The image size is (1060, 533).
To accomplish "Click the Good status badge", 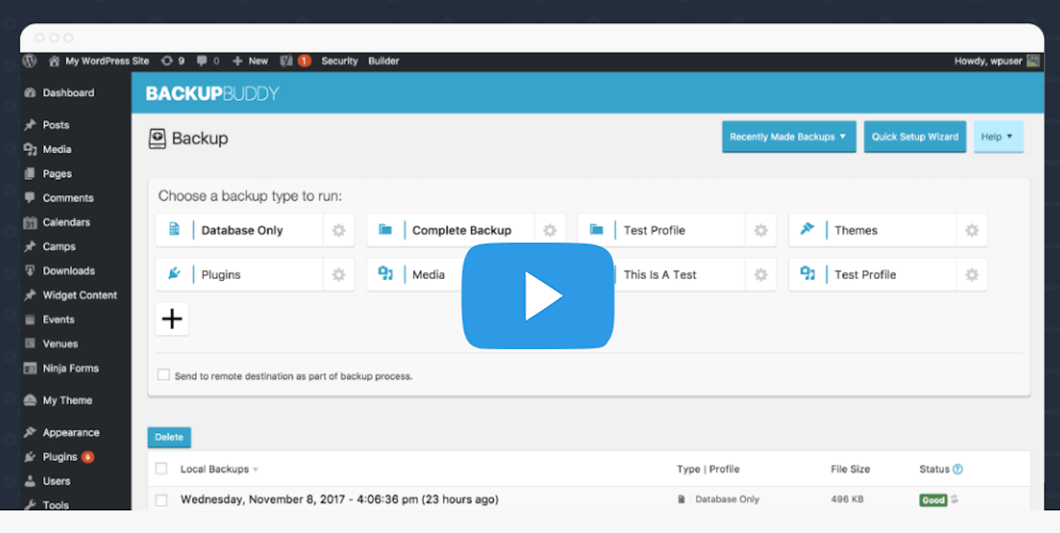I will coord(933,500).
